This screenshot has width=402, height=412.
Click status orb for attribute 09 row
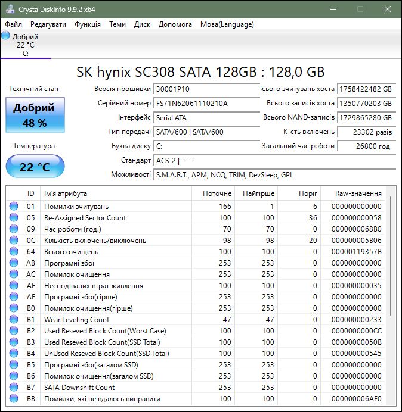(14, 229)
